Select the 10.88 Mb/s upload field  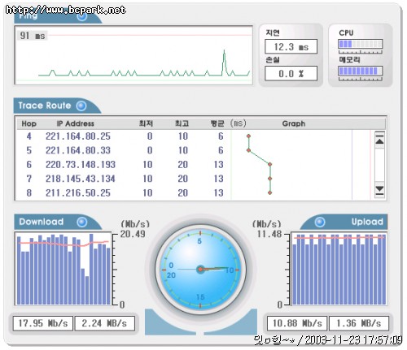[297, 323]
